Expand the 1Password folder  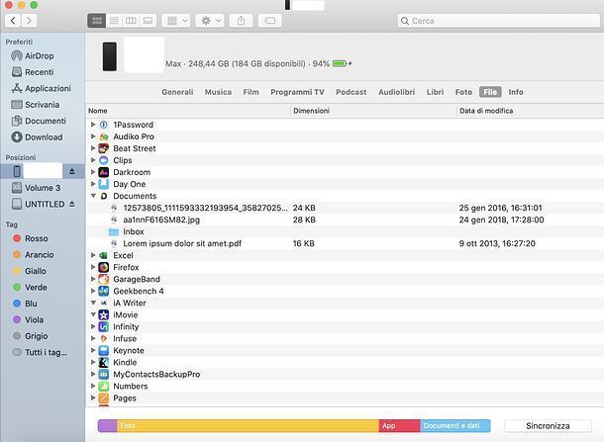click(93, 125)
